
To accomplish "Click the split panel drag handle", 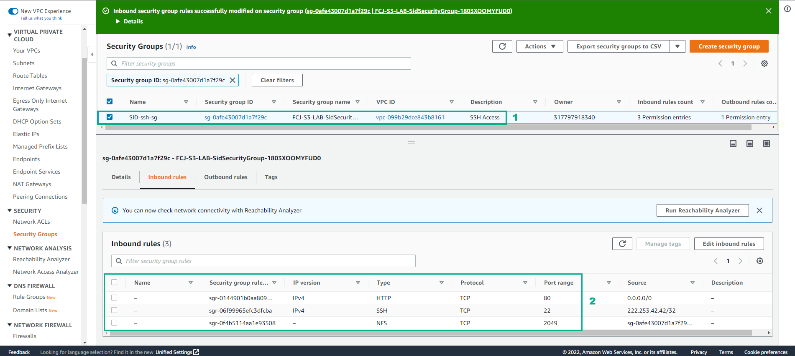I will point(412,142).
